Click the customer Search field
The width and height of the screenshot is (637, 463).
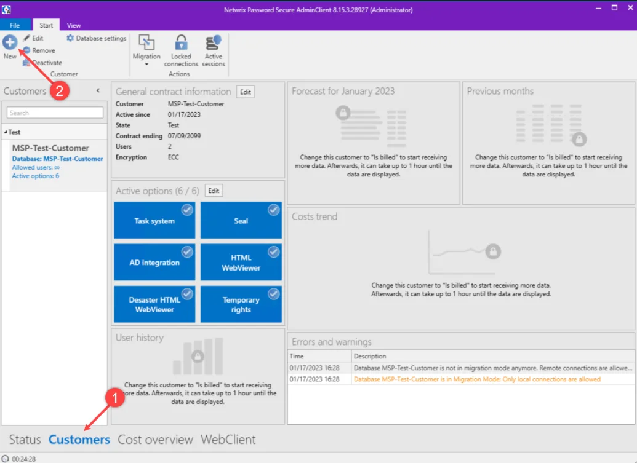55,113
